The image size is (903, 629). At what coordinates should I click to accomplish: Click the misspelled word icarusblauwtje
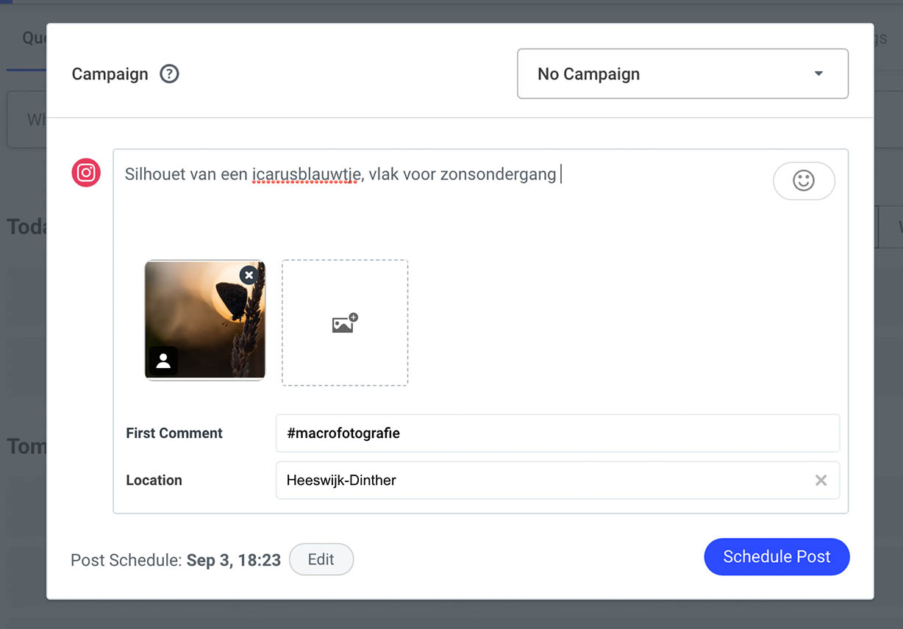coord(306,175)
